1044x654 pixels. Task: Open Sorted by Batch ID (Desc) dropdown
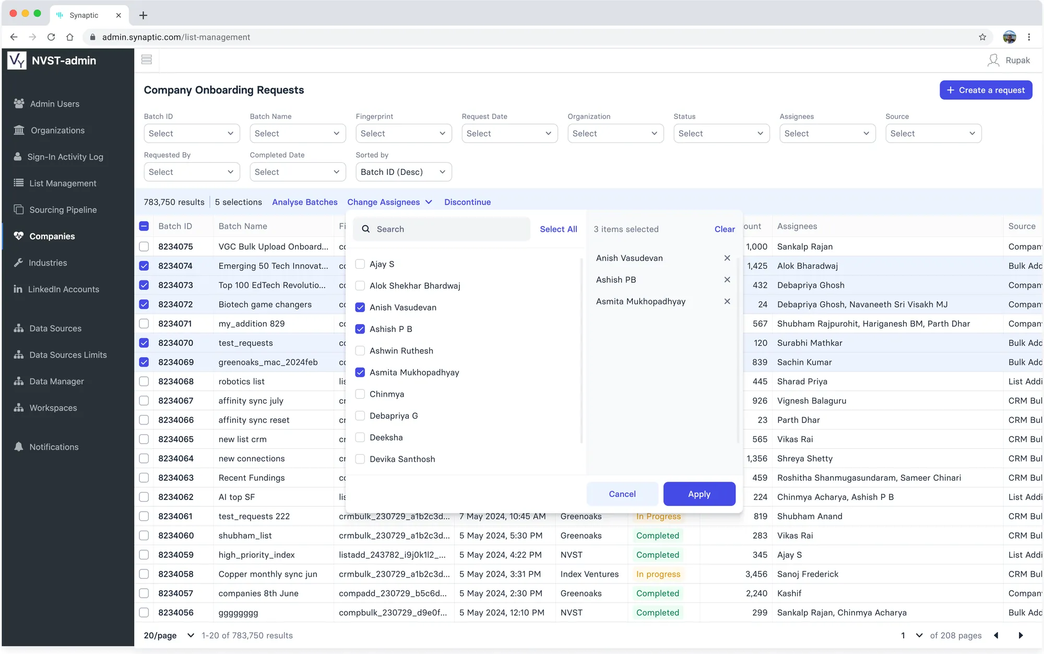click(404, 172)
